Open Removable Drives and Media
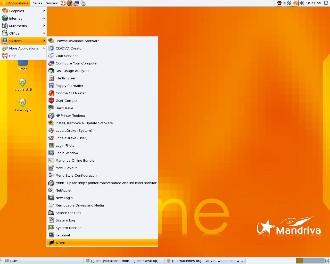The image size is (330, 264). point(102,205)
